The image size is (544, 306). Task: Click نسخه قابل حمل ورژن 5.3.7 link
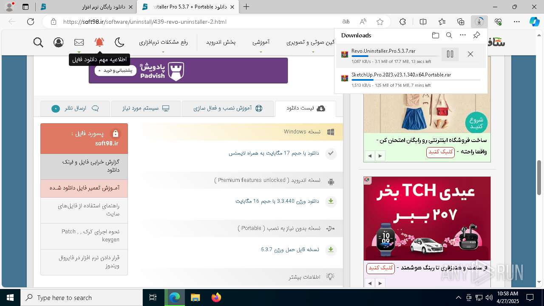(290, 249)
